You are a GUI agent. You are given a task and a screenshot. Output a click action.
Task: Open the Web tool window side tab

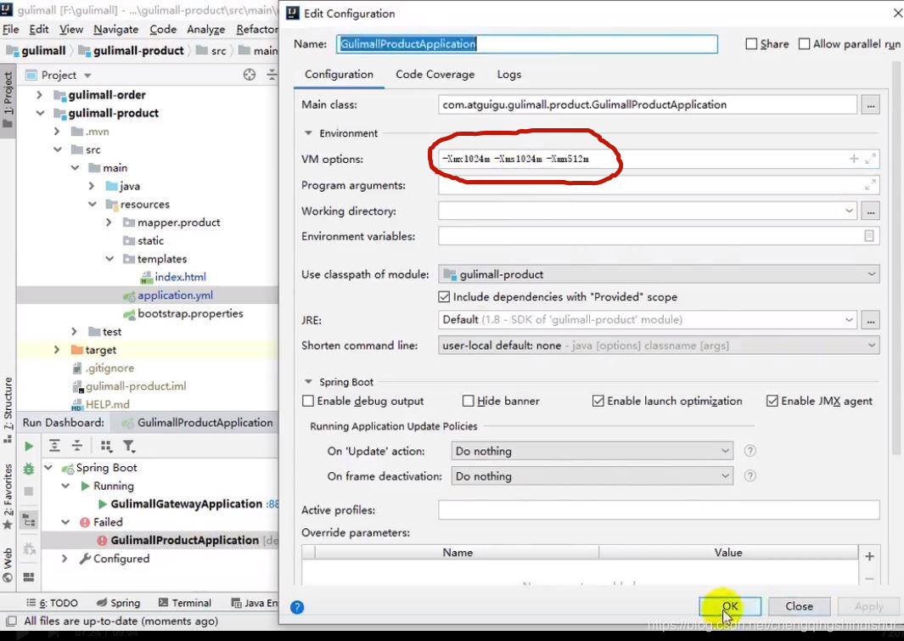8,565
